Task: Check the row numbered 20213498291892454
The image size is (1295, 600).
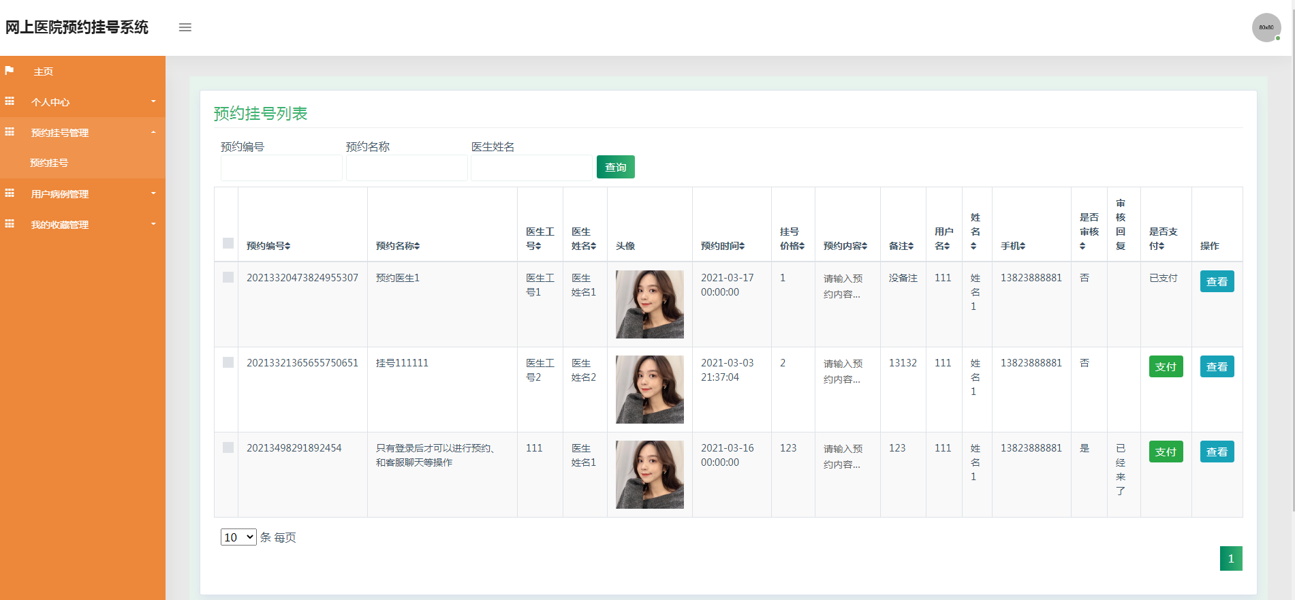Action: 228,447
